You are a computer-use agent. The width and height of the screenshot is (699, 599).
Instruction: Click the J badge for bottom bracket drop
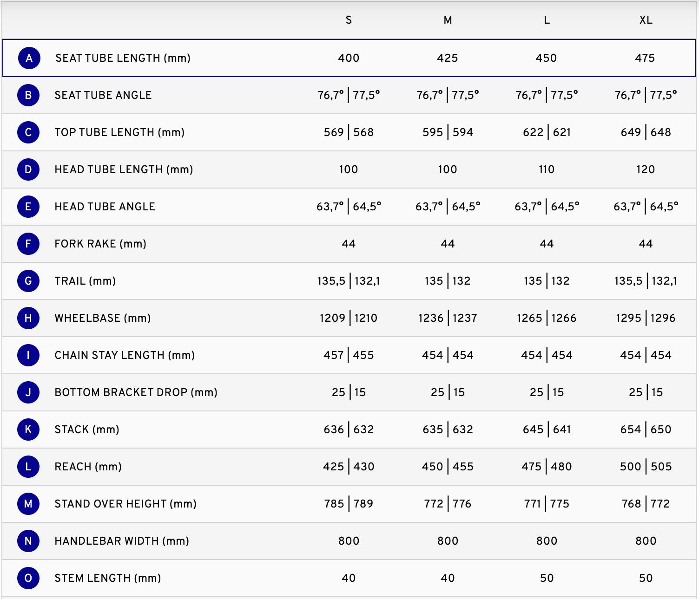pos(28,392)
